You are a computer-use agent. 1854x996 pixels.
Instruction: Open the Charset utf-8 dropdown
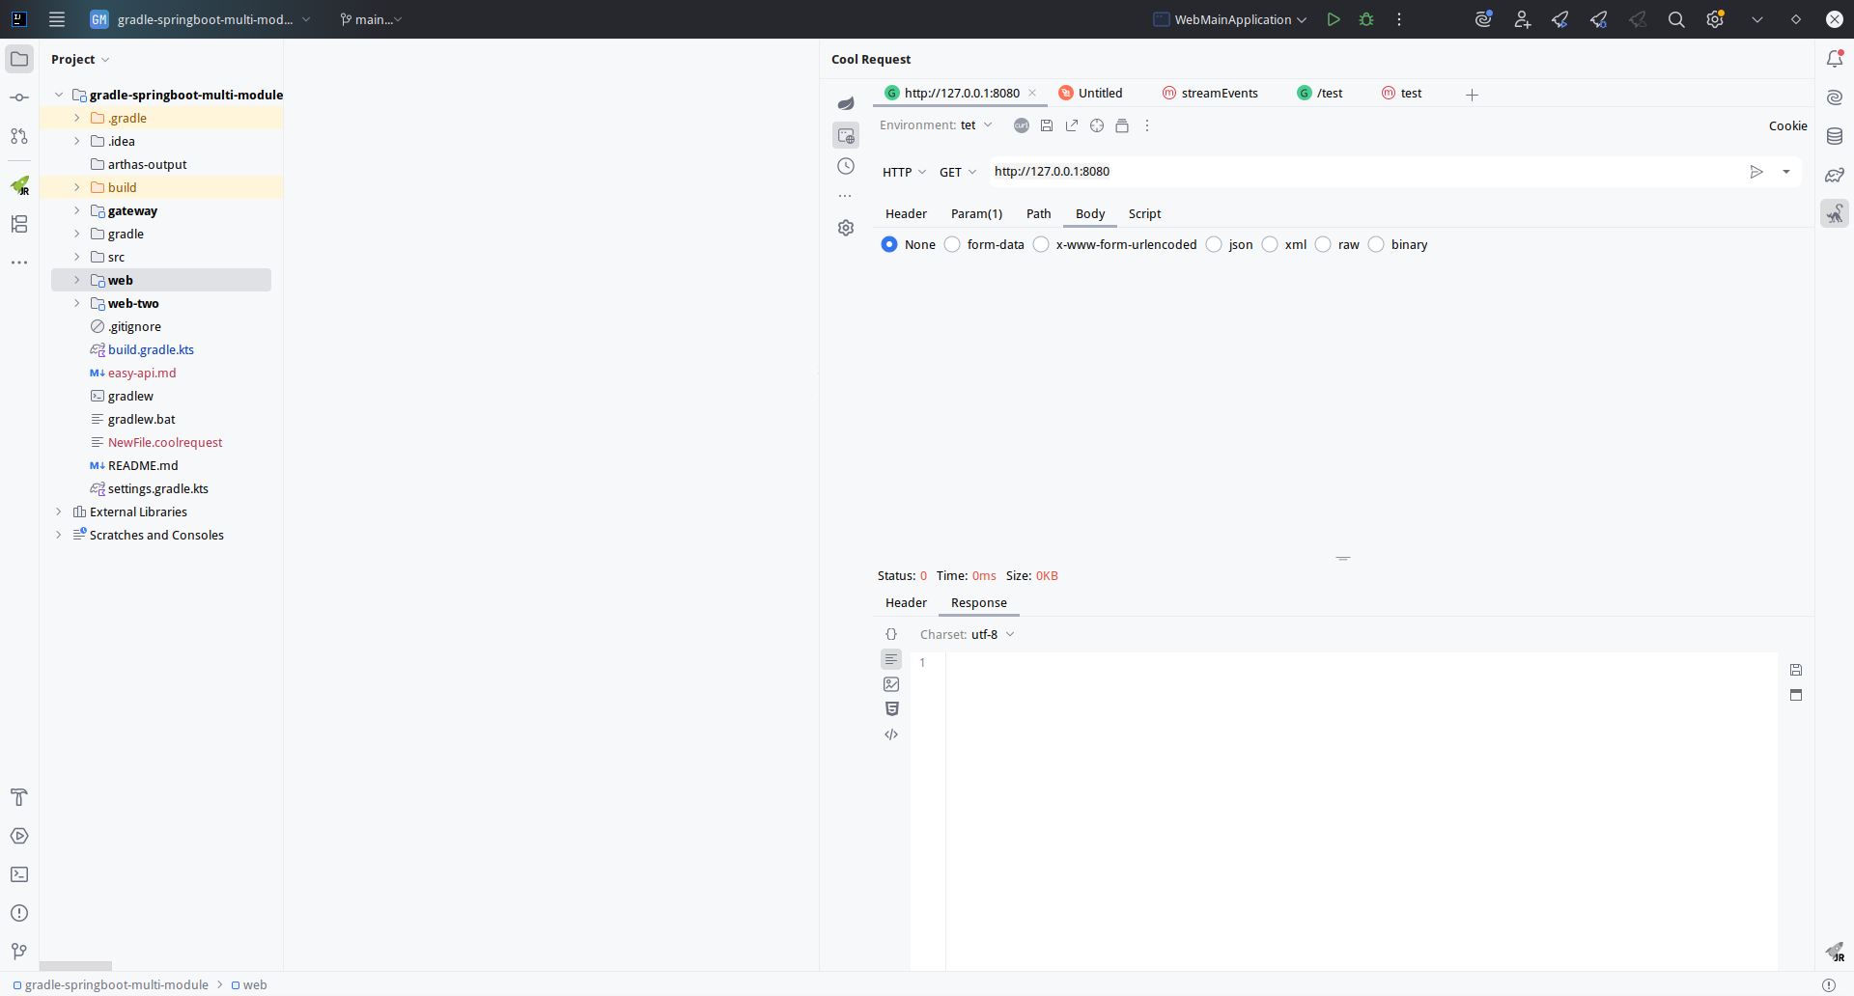992,634
